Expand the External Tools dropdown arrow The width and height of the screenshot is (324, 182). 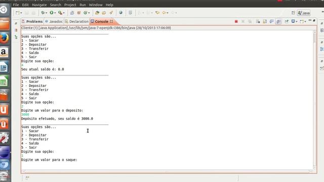pos(64,13)
